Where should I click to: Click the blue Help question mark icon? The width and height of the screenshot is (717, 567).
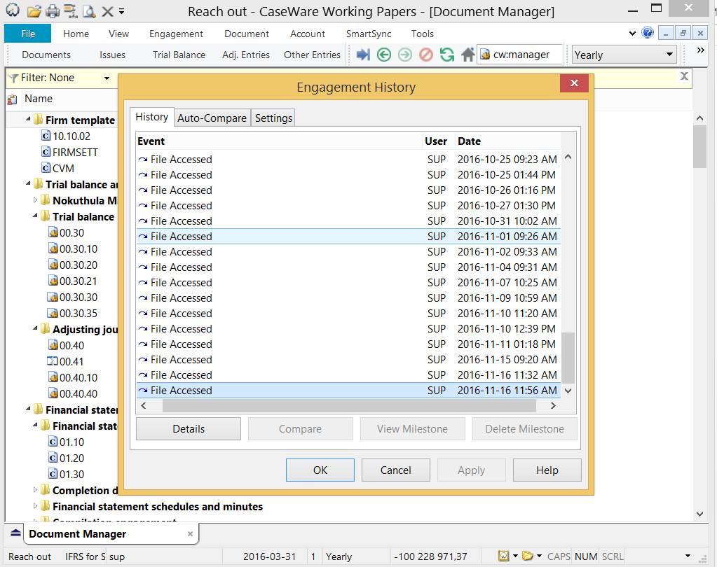(648, 33)
